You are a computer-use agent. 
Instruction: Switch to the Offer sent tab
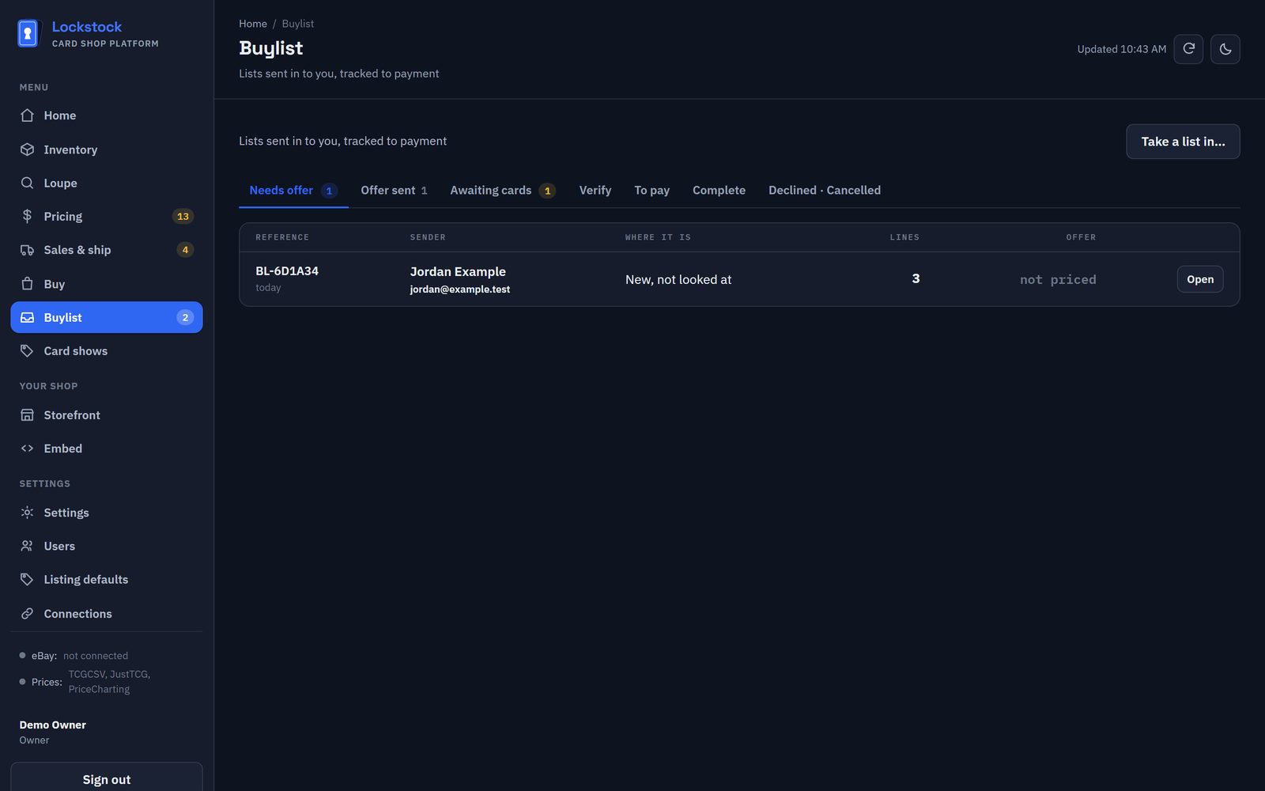point(394,191)
